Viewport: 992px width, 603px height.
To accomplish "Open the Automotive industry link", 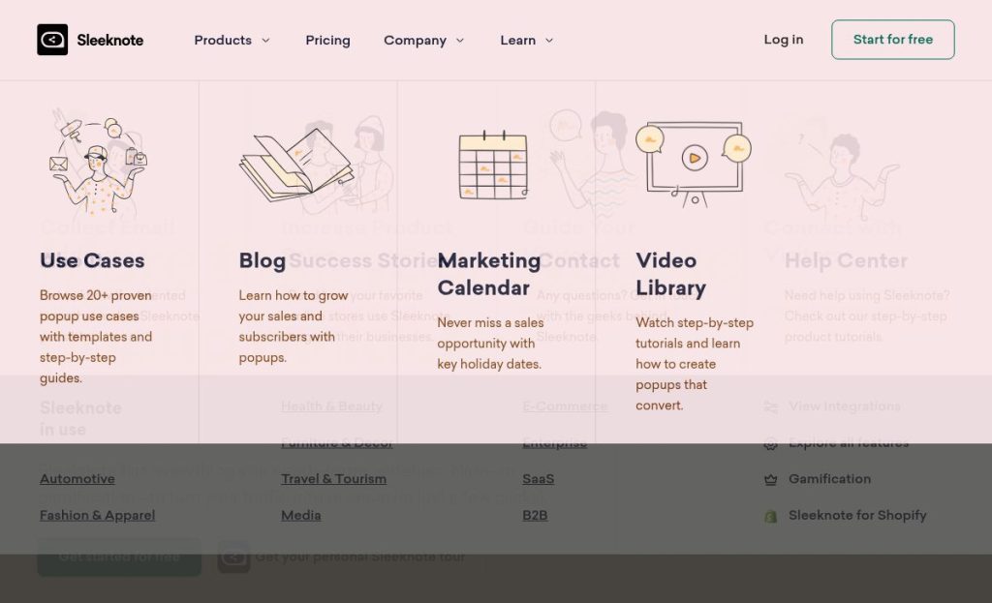I will pos(77,479).
